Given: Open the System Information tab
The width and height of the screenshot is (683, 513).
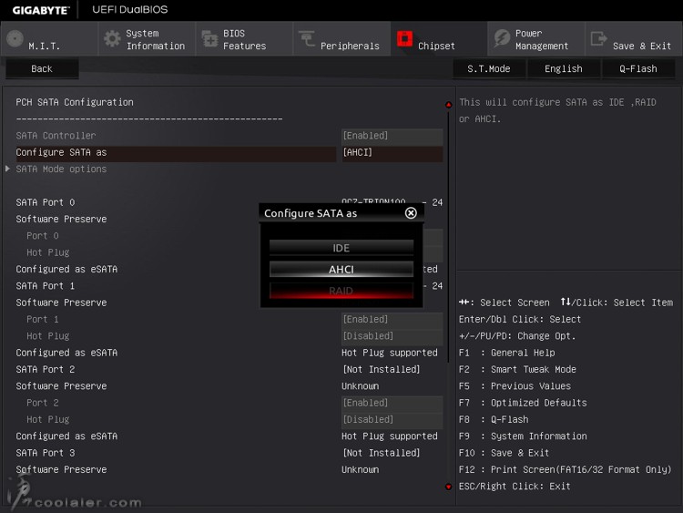Looking at the screenshot, I should coord(147,39).
